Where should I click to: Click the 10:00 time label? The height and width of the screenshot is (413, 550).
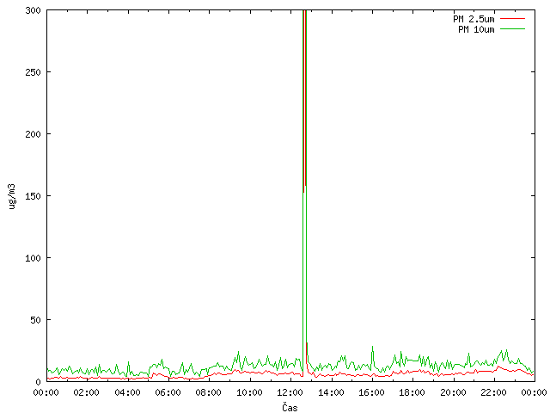point(249,392)
